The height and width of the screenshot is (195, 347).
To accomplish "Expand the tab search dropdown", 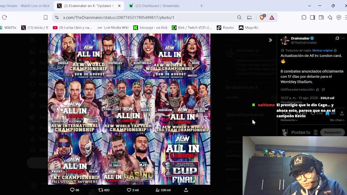I will (x=309, y=6).
